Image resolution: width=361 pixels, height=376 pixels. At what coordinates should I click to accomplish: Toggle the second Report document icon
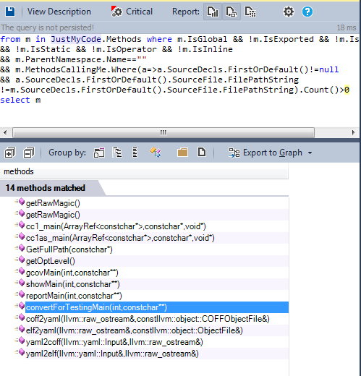point(232,12)
